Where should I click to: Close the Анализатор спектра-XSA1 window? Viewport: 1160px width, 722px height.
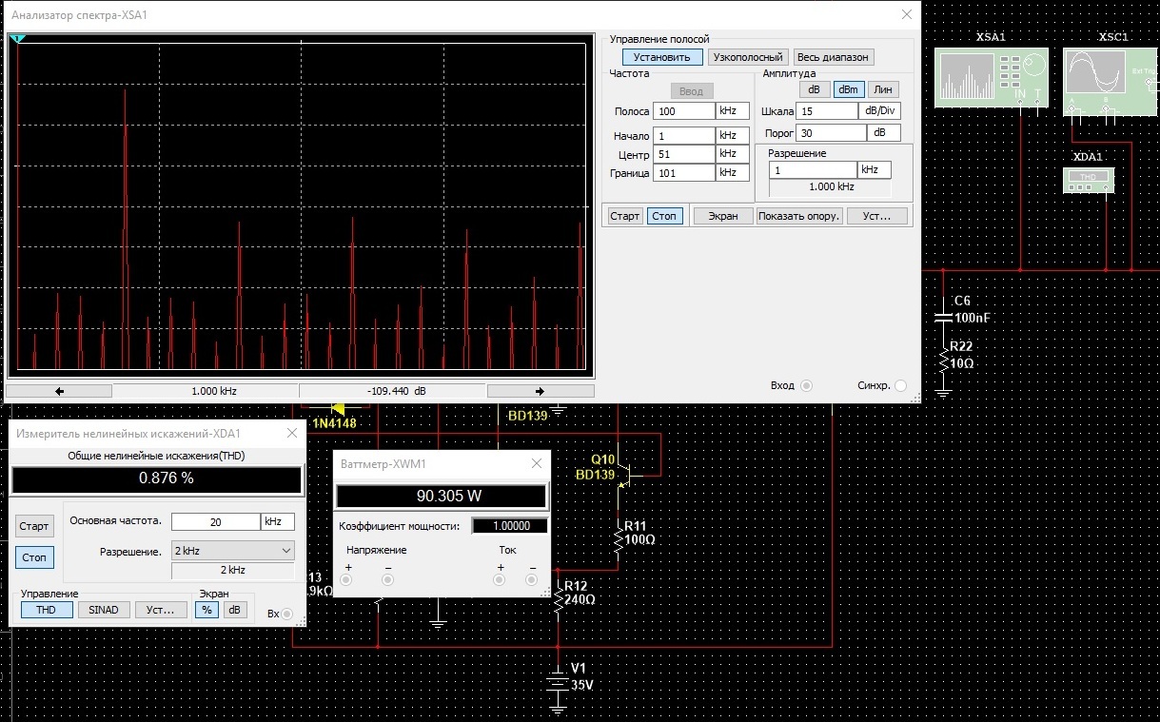point(906,14)
